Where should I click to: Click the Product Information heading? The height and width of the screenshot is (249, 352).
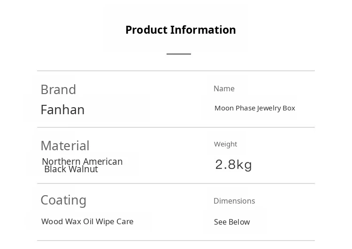pos(180,30)
